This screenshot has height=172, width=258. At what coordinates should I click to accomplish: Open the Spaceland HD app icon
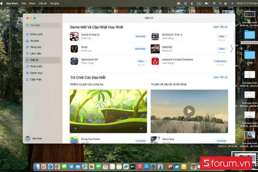click(74, 61)
